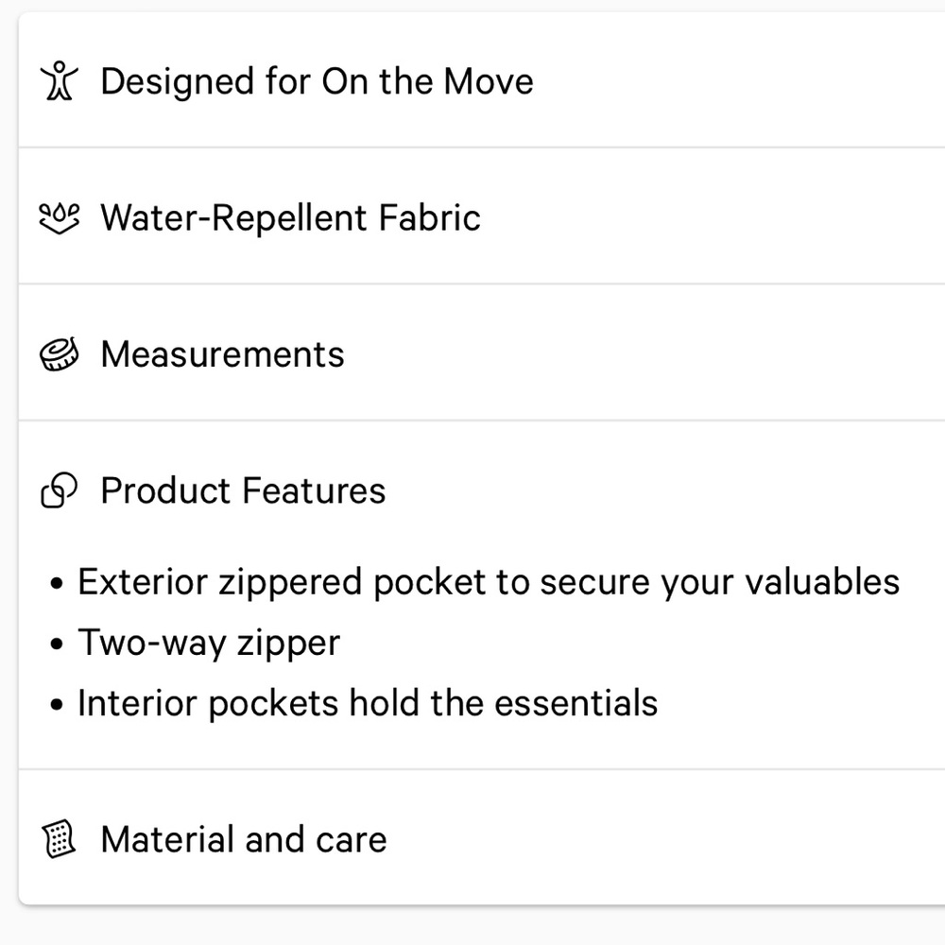Click the water-repellent droplets icon
This screenshot has width=945, height=945.
pos(59,218)
